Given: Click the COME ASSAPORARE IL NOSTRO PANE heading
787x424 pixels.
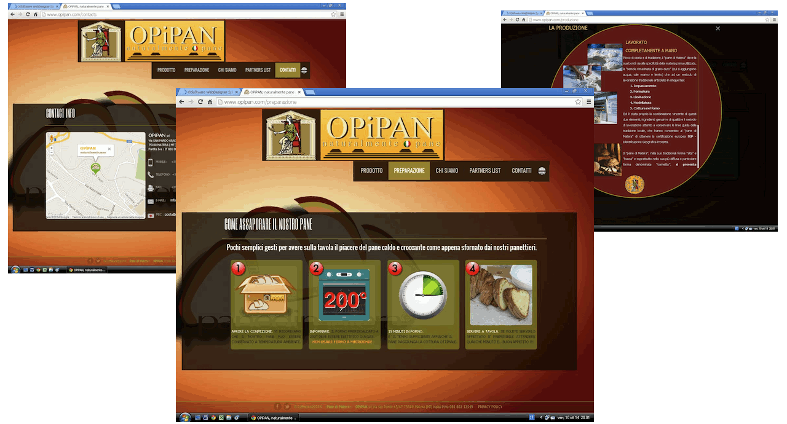Looking at the screenshot, I should tap(268, 224).
